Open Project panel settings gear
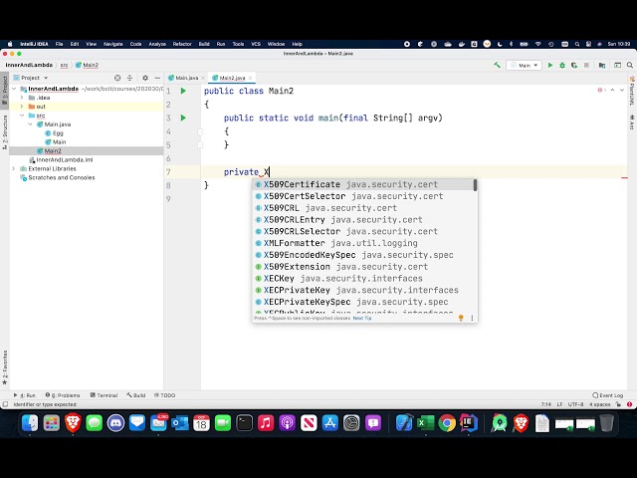 (145, 78)
